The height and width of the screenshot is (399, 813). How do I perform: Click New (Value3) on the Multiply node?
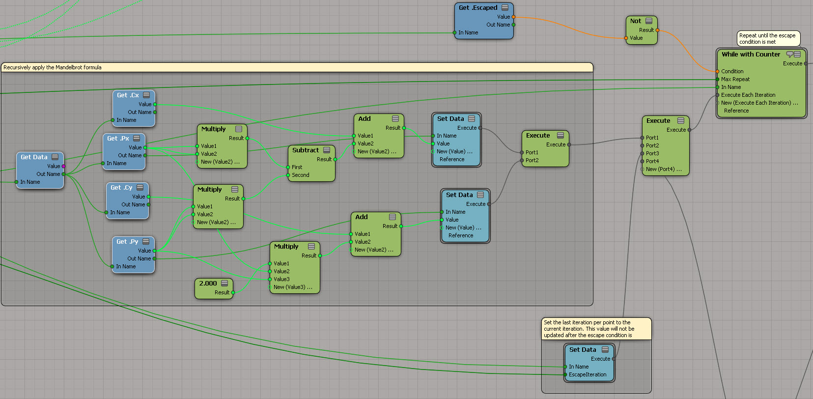(x=293, y=287)
